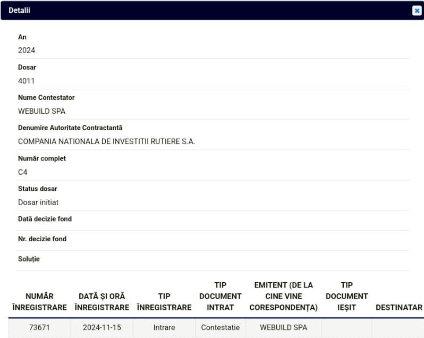The height and width of the screenshot is (338, 424).
Task: Click the COMPANIA NATIONALA DE INVESTITII RUTIERE text
Action: tap(106, 141)
